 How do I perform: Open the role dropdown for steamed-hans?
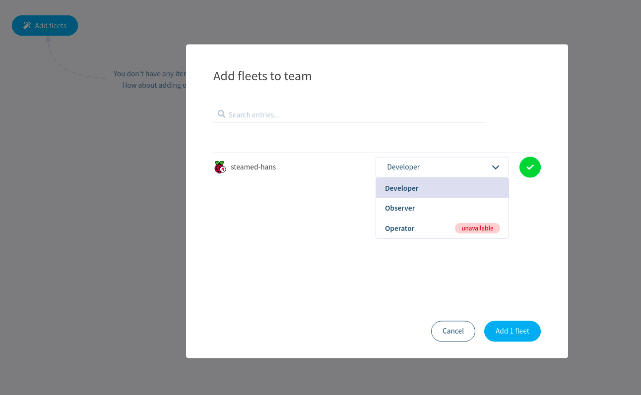click(442, 167)
